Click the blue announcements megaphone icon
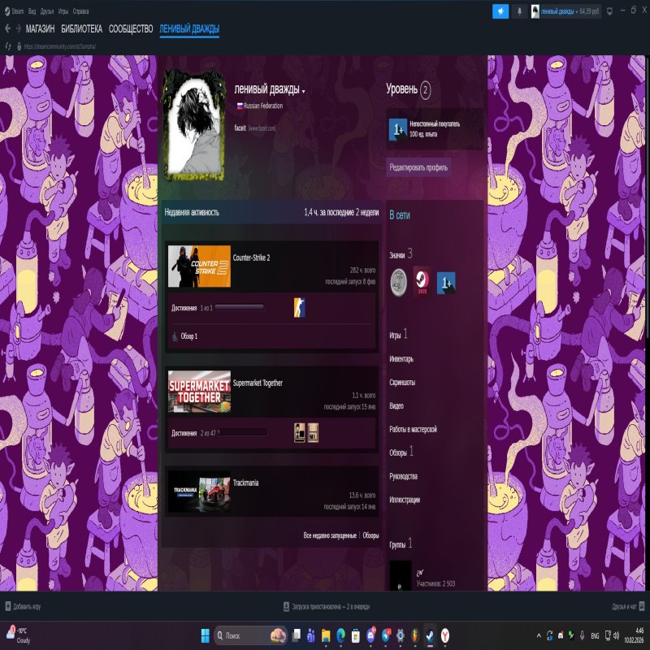Image resolution: width=650 pixels, height=650 pixels. click(500, 11)
